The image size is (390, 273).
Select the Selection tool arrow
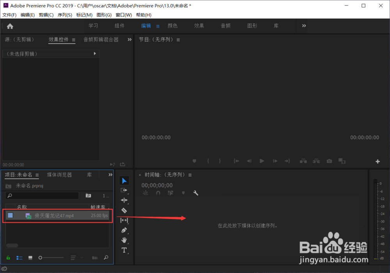click(x=124, y=181)
